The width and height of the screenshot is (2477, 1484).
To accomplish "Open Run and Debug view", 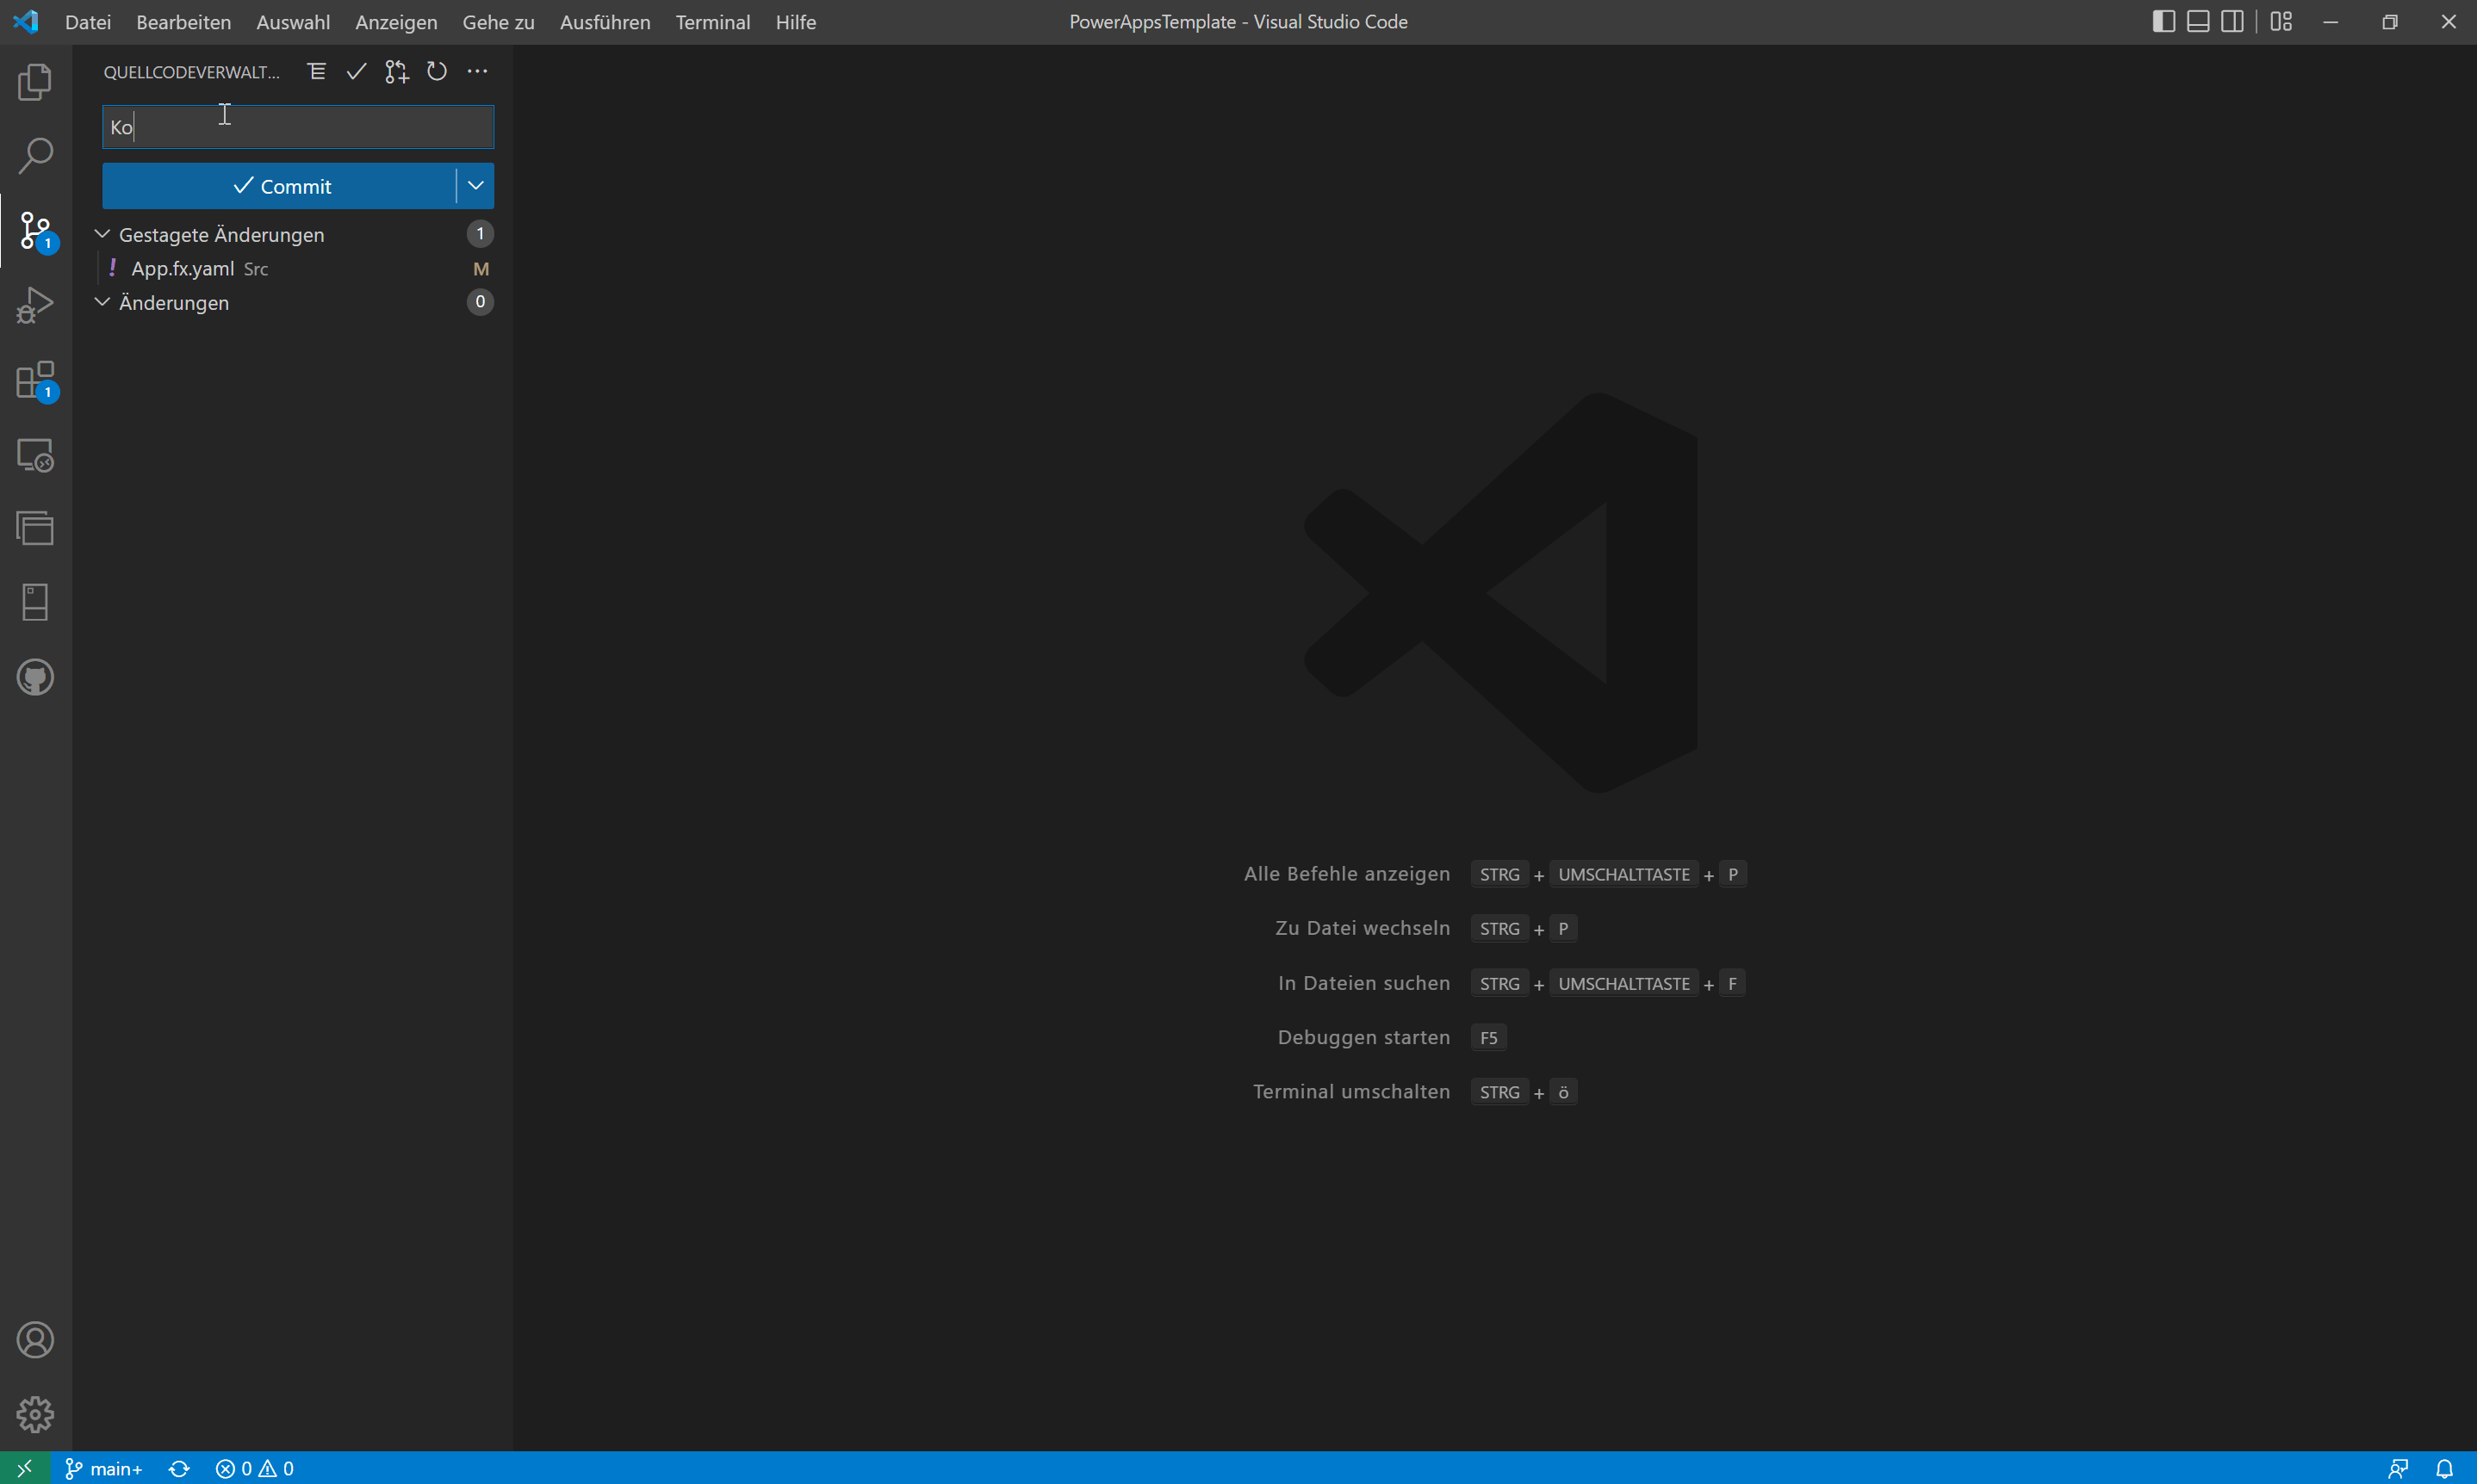I will pyautogui.click(x=35, y=306).
